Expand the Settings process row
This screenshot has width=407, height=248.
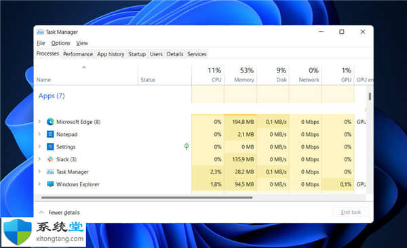[x=39, y=146]
